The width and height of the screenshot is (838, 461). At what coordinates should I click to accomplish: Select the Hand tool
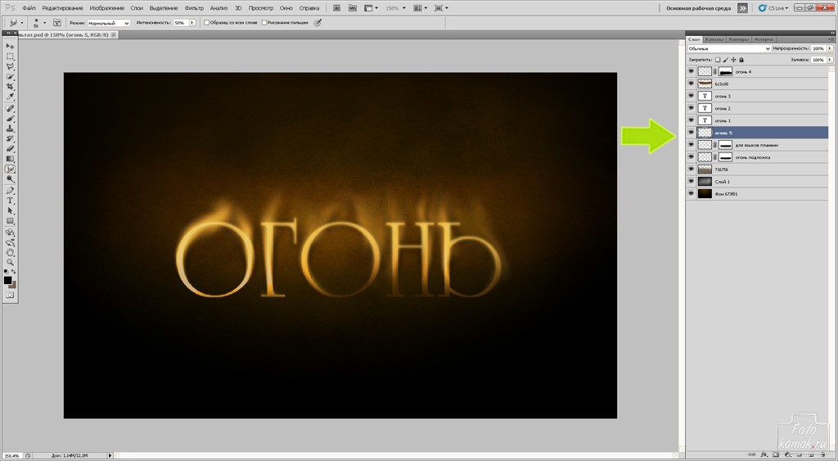10,252
